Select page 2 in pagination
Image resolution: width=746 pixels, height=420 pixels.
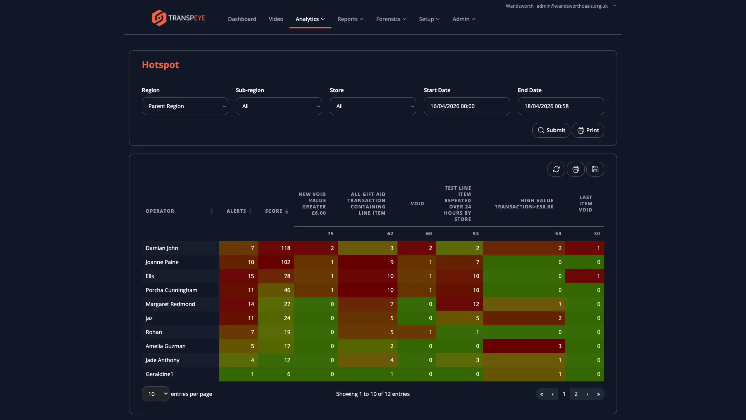coord(576,394)
